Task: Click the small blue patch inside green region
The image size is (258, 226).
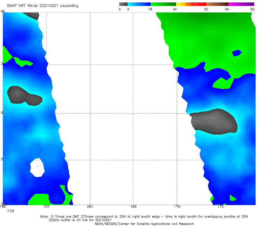Action: (x=237, y=53)
